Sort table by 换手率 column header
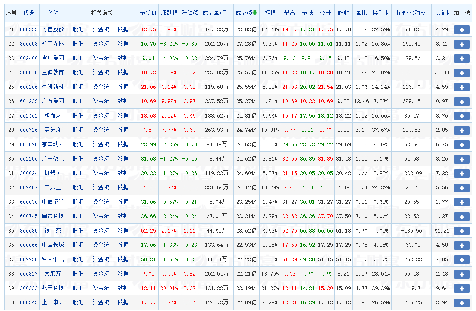The image size is (476, 311). (381, 13)
